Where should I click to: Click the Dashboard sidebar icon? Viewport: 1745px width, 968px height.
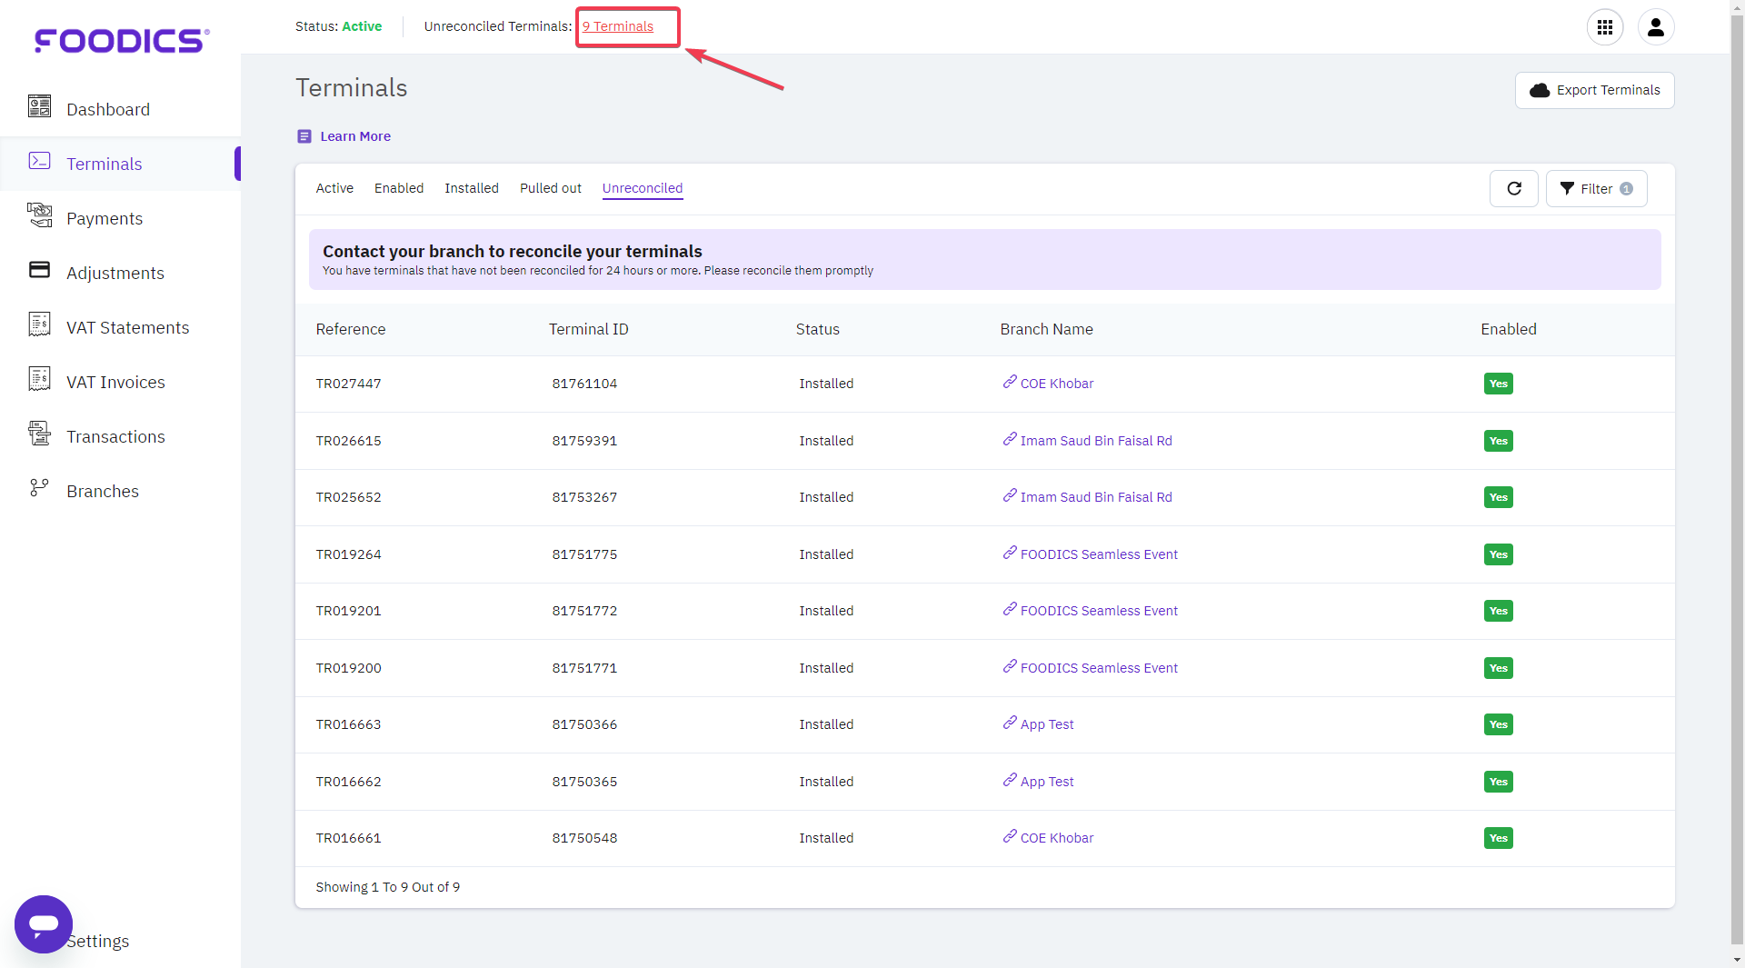[39, 107]
